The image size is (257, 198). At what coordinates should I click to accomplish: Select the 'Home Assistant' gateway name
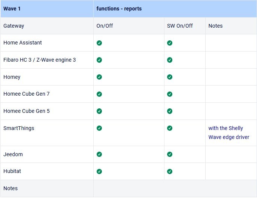(22, 43)
